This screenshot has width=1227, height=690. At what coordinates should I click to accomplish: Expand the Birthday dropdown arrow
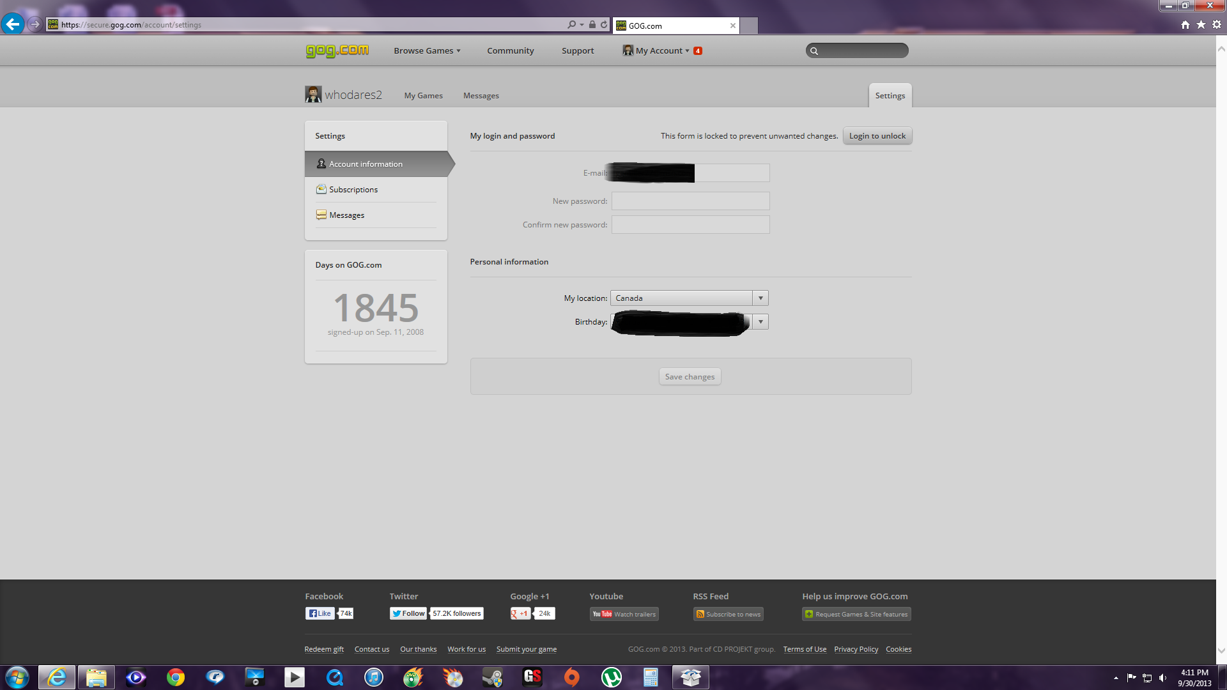pos(760,321)
